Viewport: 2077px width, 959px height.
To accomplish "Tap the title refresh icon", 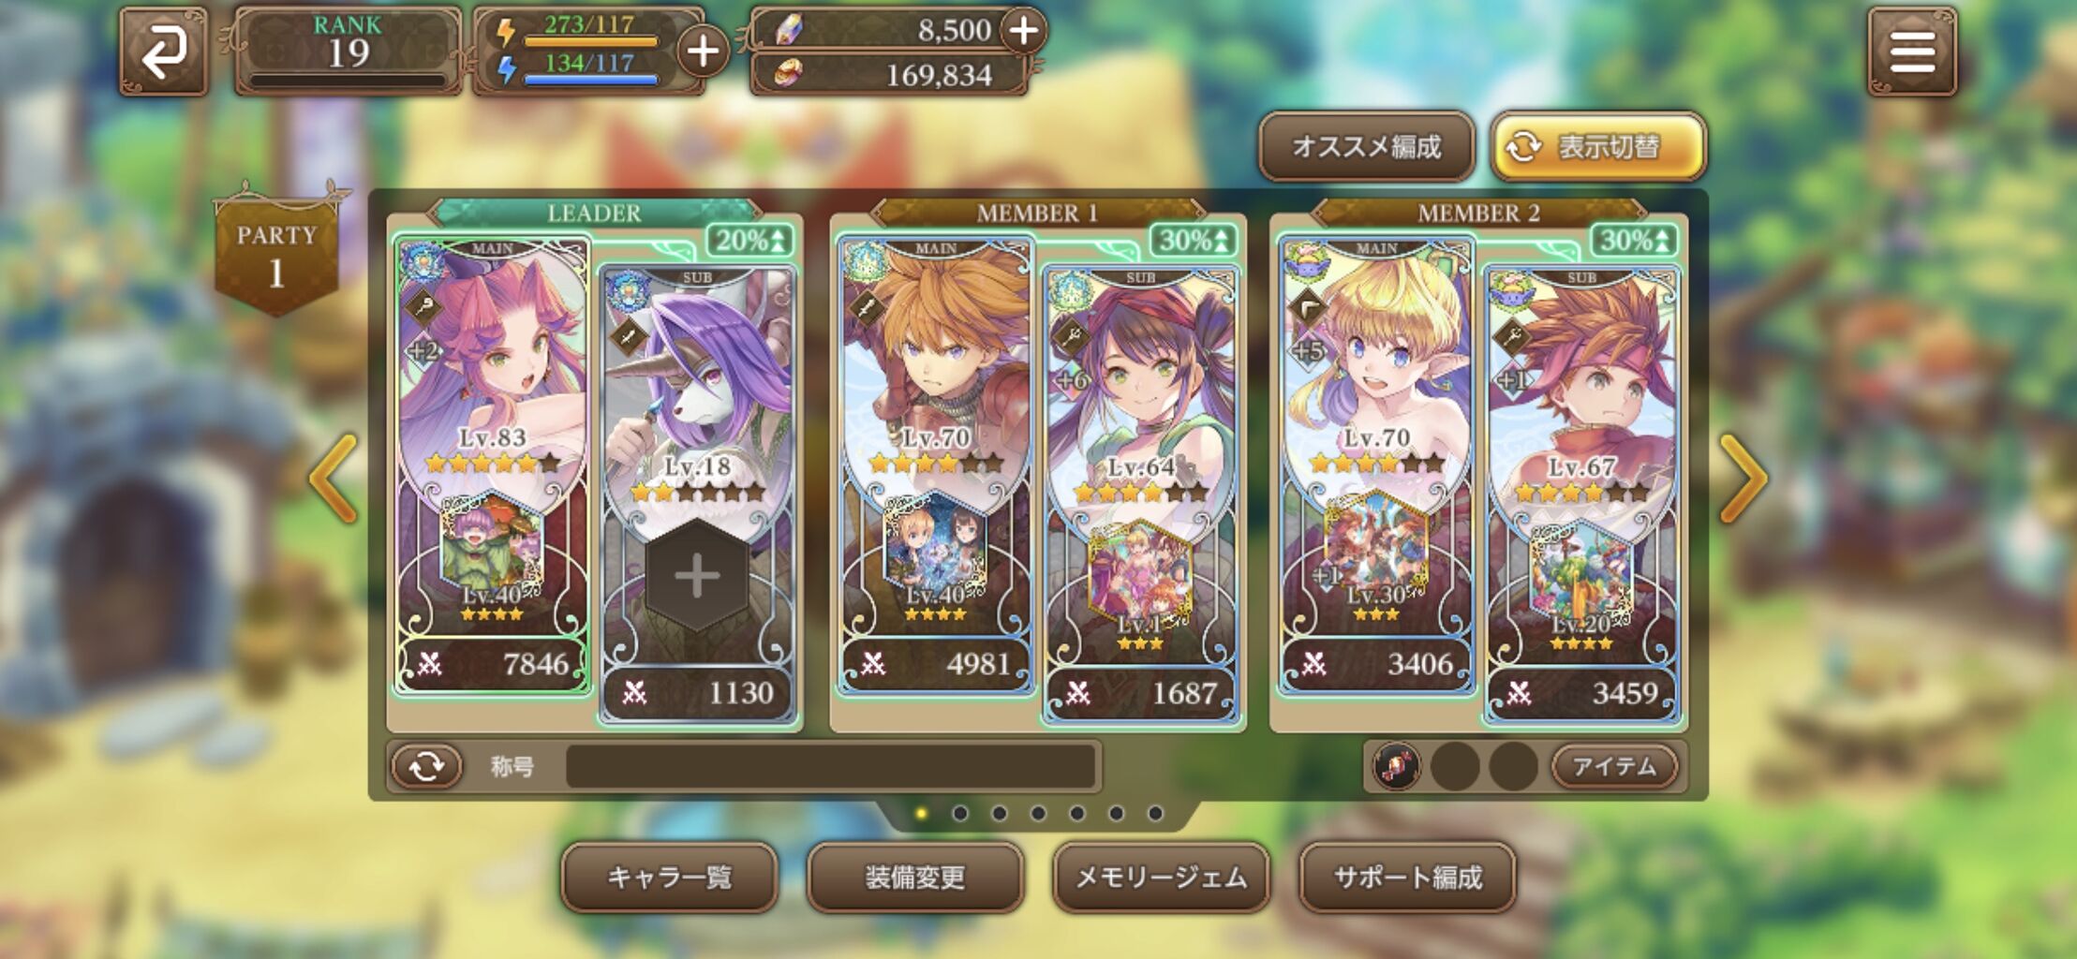I will coord(427,767).
